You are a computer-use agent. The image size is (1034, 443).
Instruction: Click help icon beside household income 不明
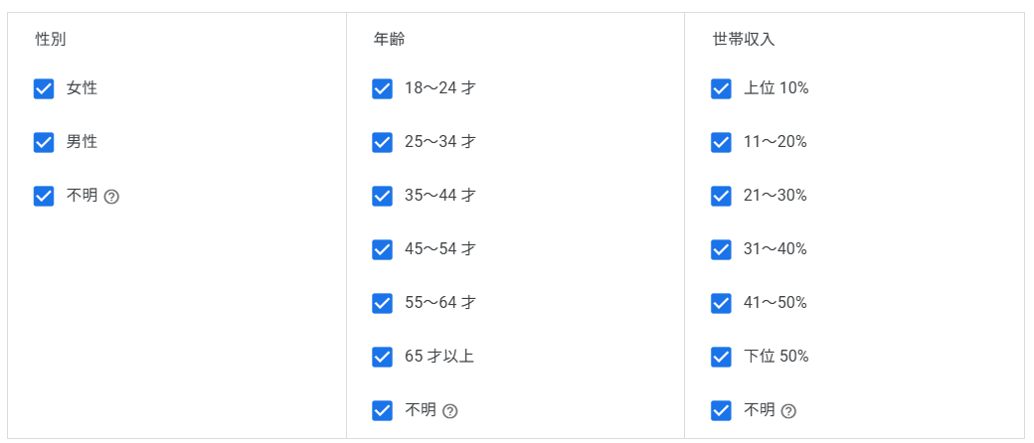[788, 411]
